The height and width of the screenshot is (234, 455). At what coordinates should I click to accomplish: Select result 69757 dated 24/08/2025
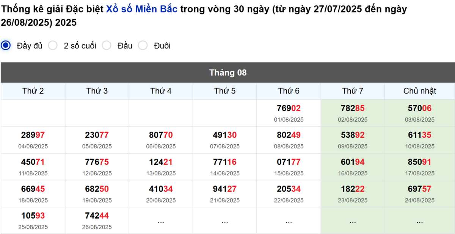pyautogui.click(x=420, y=189)
